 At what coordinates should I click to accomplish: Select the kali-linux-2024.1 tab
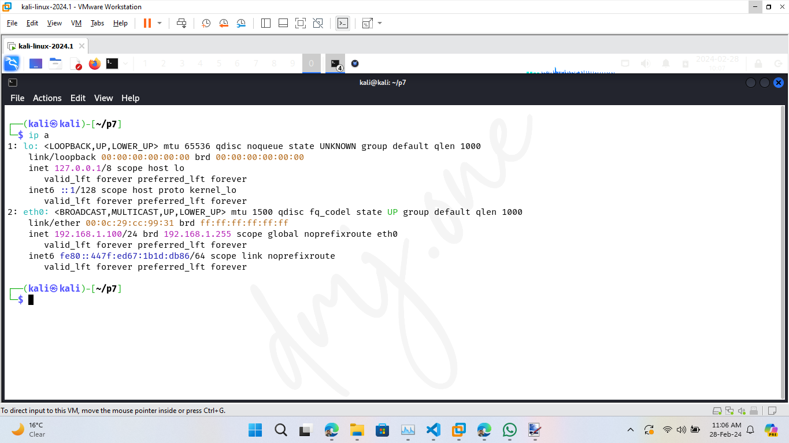point(46,46)
